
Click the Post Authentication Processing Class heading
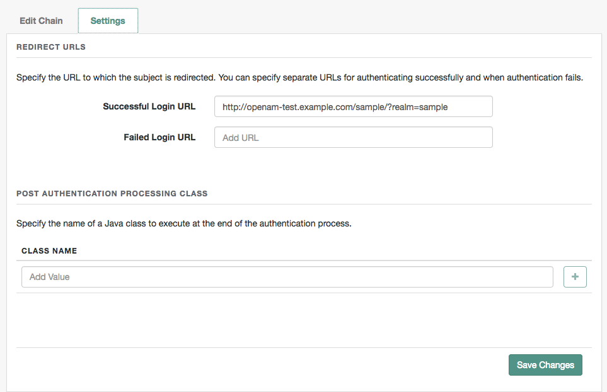click(x=112, y=194)
